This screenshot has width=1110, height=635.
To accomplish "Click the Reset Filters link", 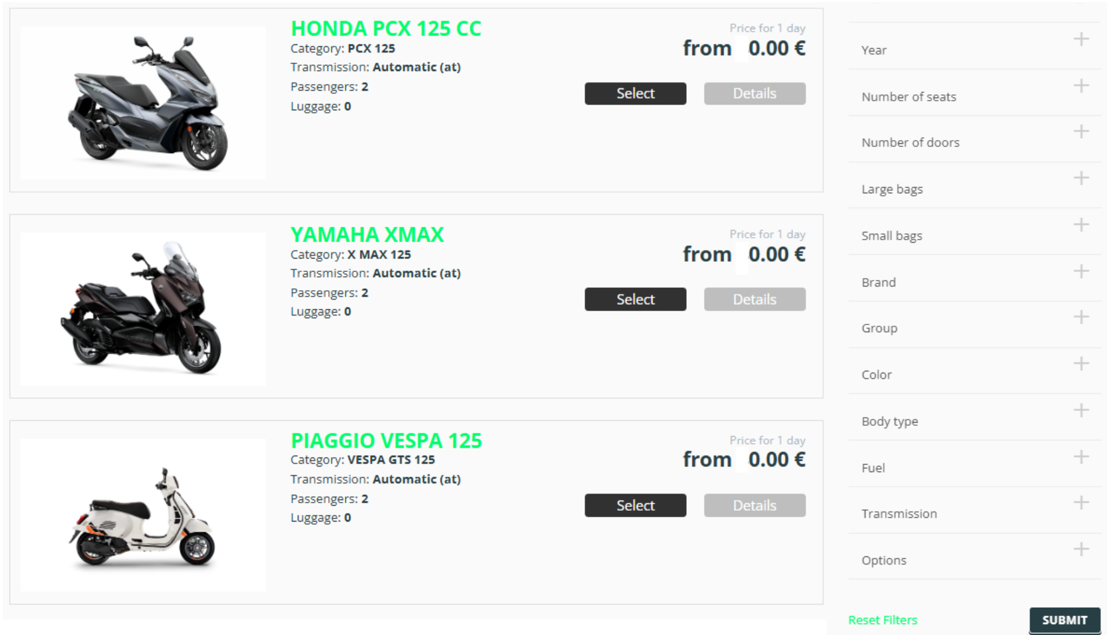I will [882, 620].
